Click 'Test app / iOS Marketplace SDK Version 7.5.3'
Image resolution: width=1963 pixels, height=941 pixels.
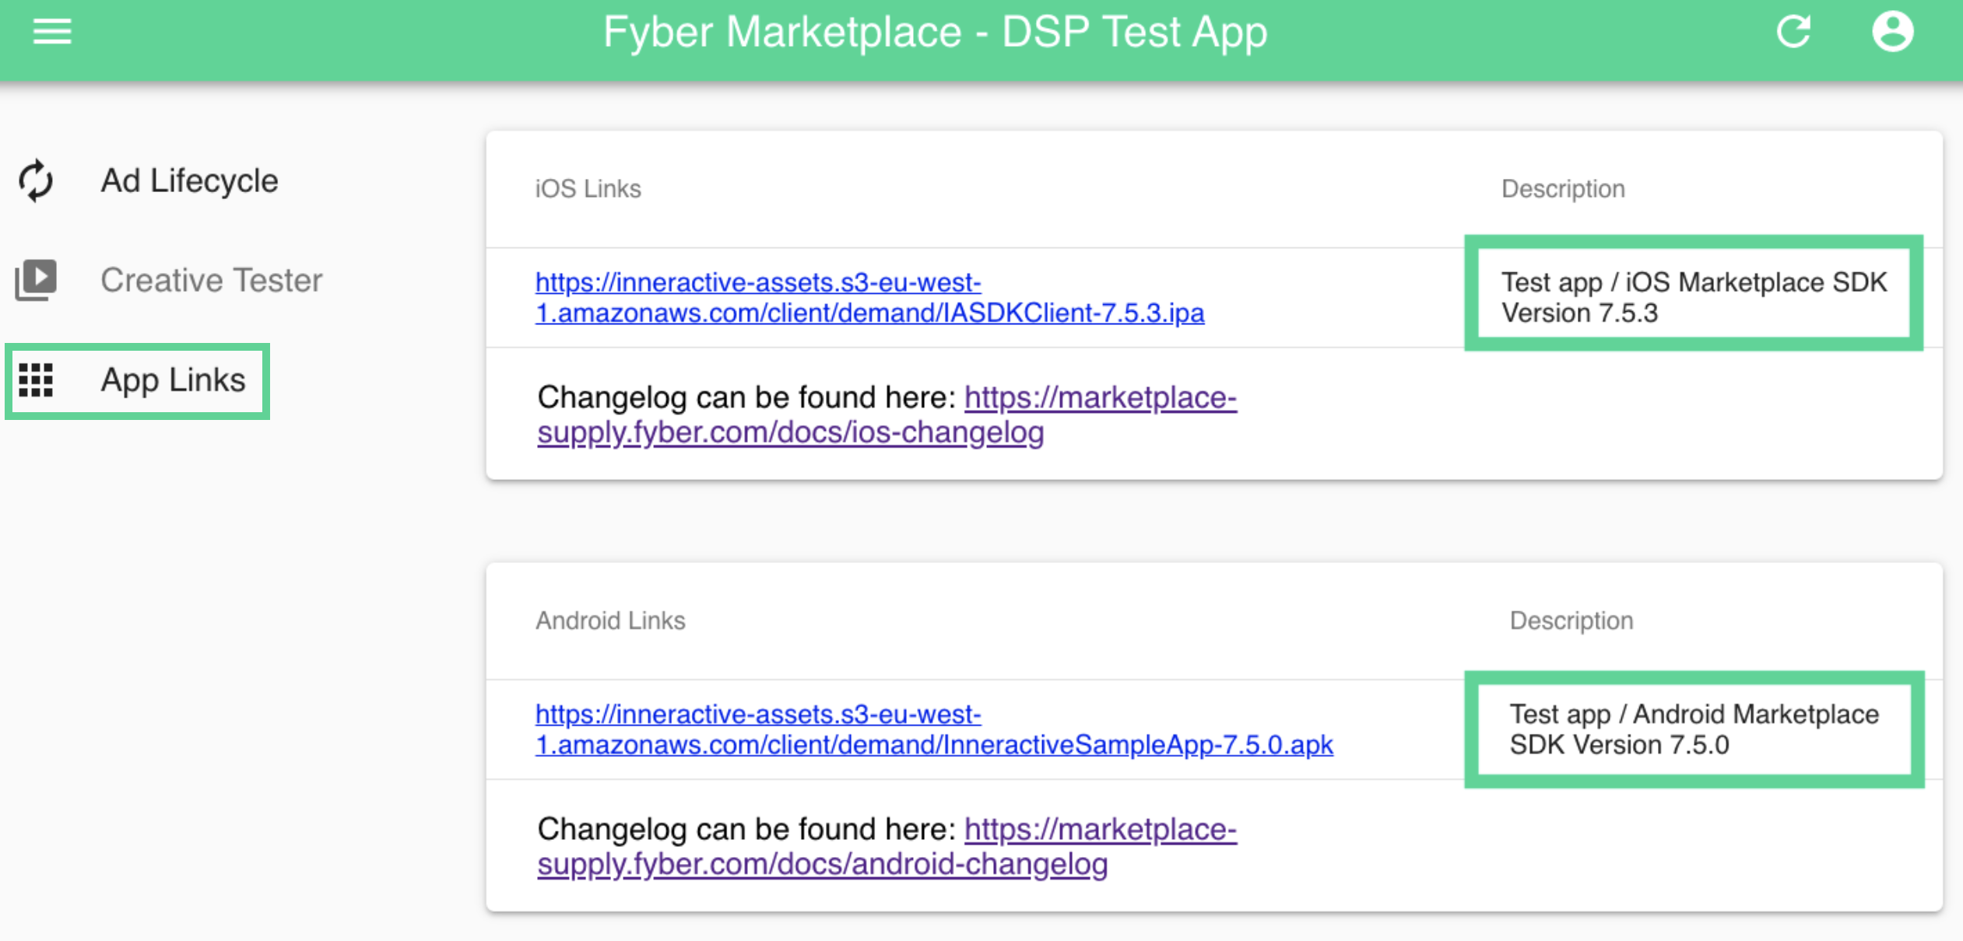[1694, 297]
